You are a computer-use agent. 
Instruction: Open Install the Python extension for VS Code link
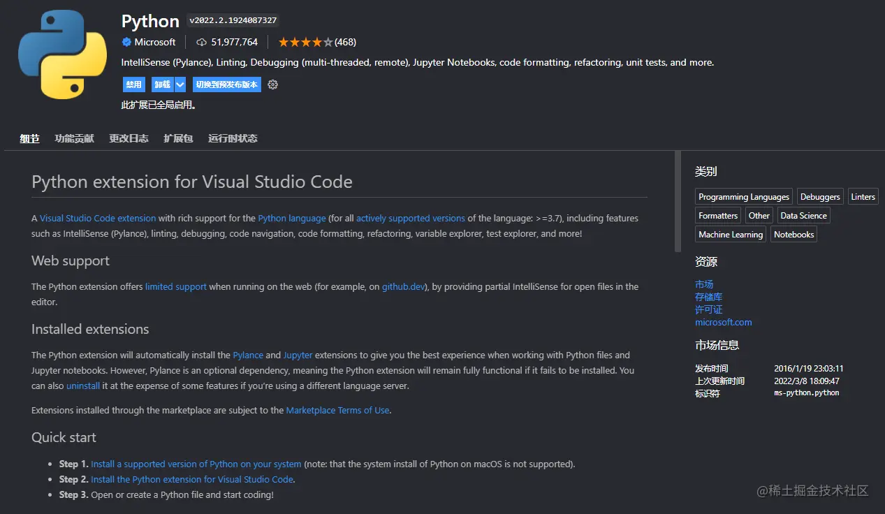point(192,479)
